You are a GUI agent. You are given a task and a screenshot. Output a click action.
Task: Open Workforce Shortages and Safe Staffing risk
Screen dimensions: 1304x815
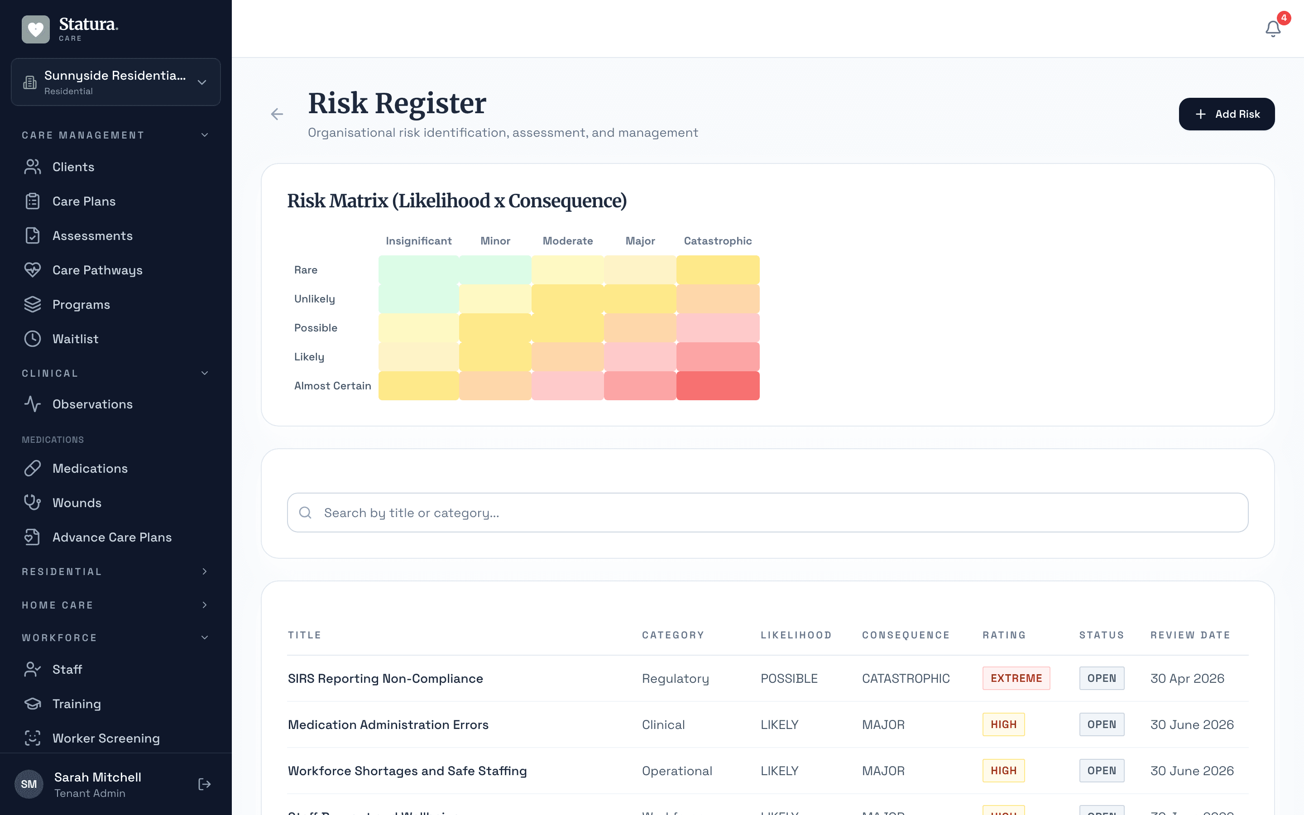coord(407,771)
